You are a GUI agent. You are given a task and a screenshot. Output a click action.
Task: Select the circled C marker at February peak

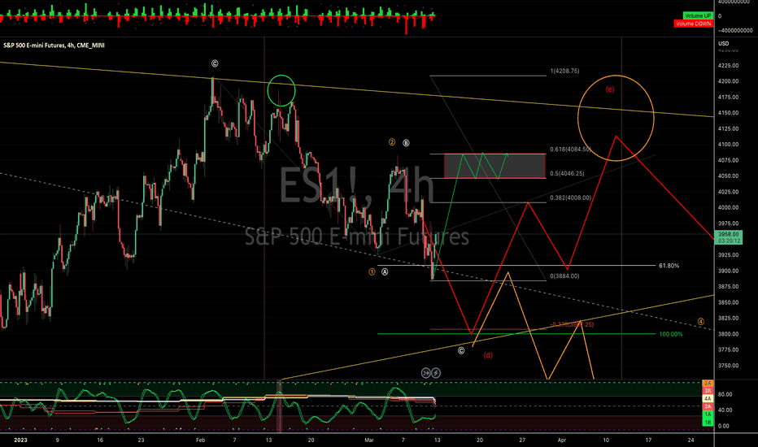coord(215,63)
